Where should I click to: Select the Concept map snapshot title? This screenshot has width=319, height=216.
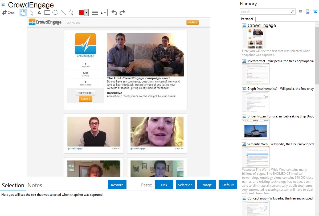280,198
